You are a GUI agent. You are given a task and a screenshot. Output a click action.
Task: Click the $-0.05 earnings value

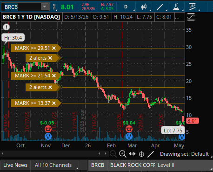(x=47, y=123)
